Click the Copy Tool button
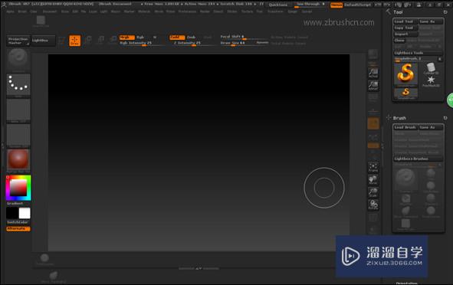The height and width of the screenshot is (285, 453). [x=405, y=28]
